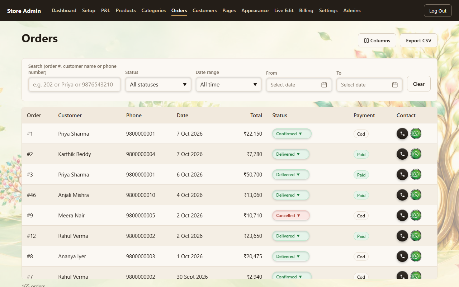Phone icon for order #12
Screen dimensions: 459x287
(402, 236)
